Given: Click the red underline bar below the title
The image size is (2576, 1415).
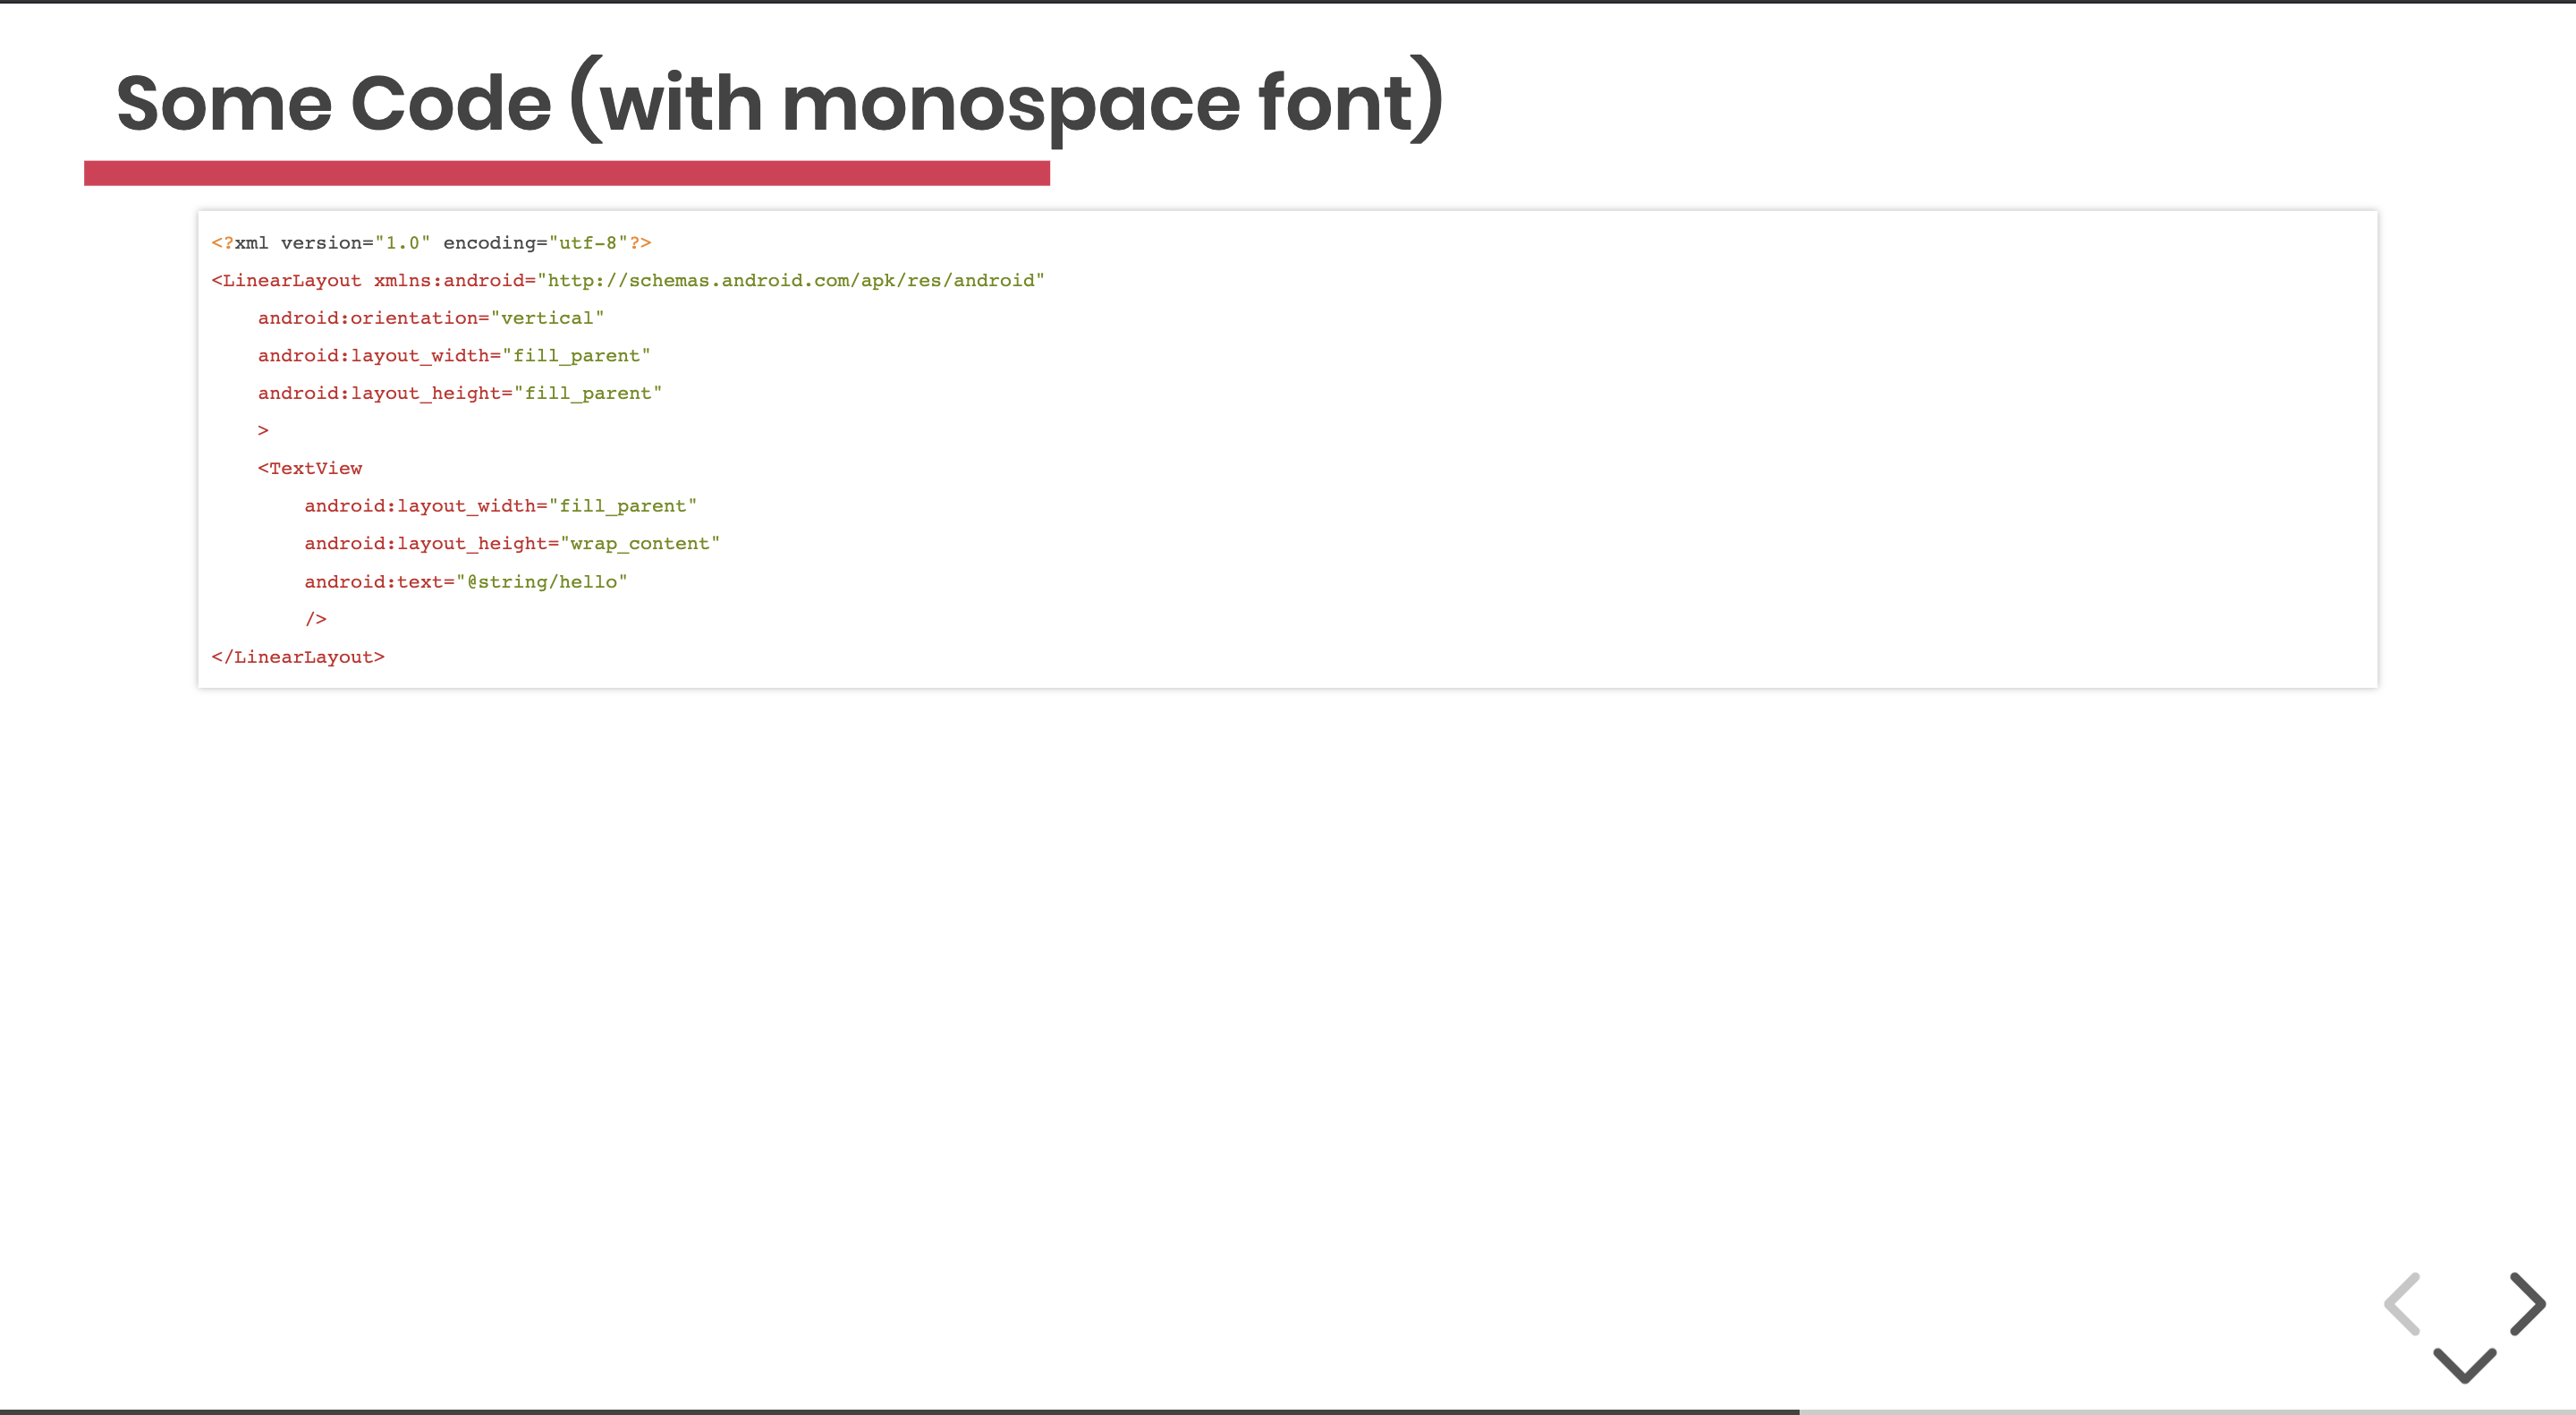Looking at the screenshot, I should (x=566, y=173).
